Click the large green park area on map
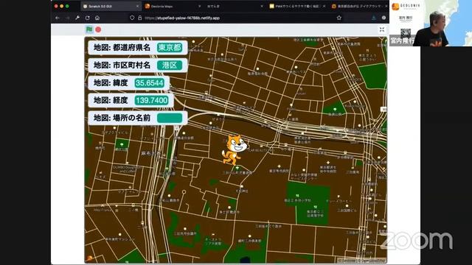472x265 pixels. click(308, 203)
